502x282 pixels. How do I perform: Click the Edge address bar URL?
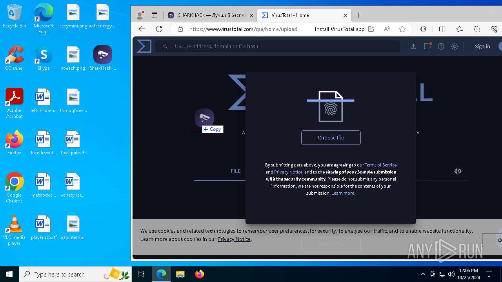[243, 29]
